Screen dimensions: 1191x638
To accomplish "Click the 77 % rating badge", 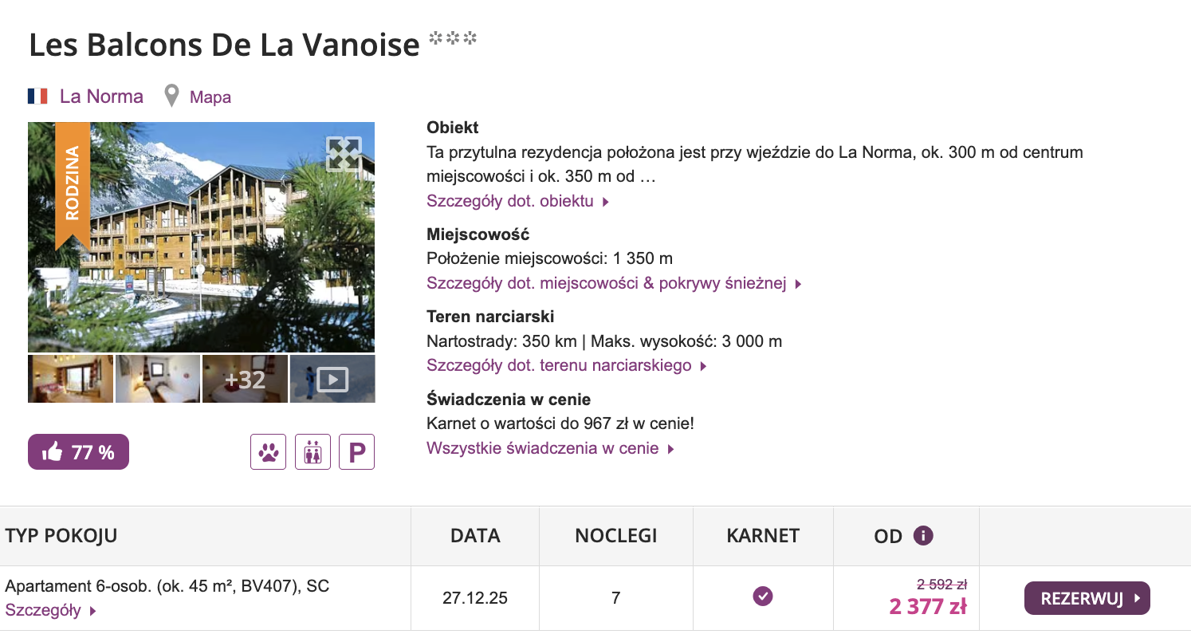I will 78,452.
